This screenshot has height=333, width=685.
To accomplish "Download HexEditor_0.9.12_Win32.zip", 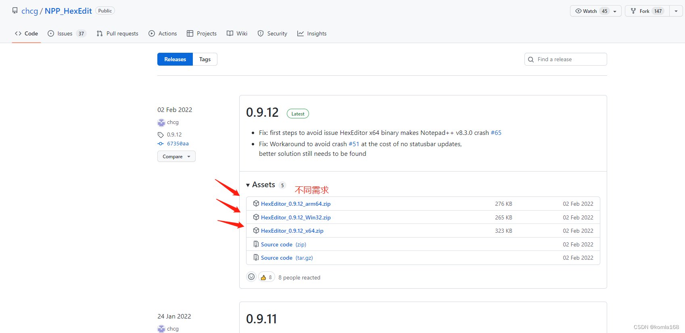I will [x=296, y=217].
